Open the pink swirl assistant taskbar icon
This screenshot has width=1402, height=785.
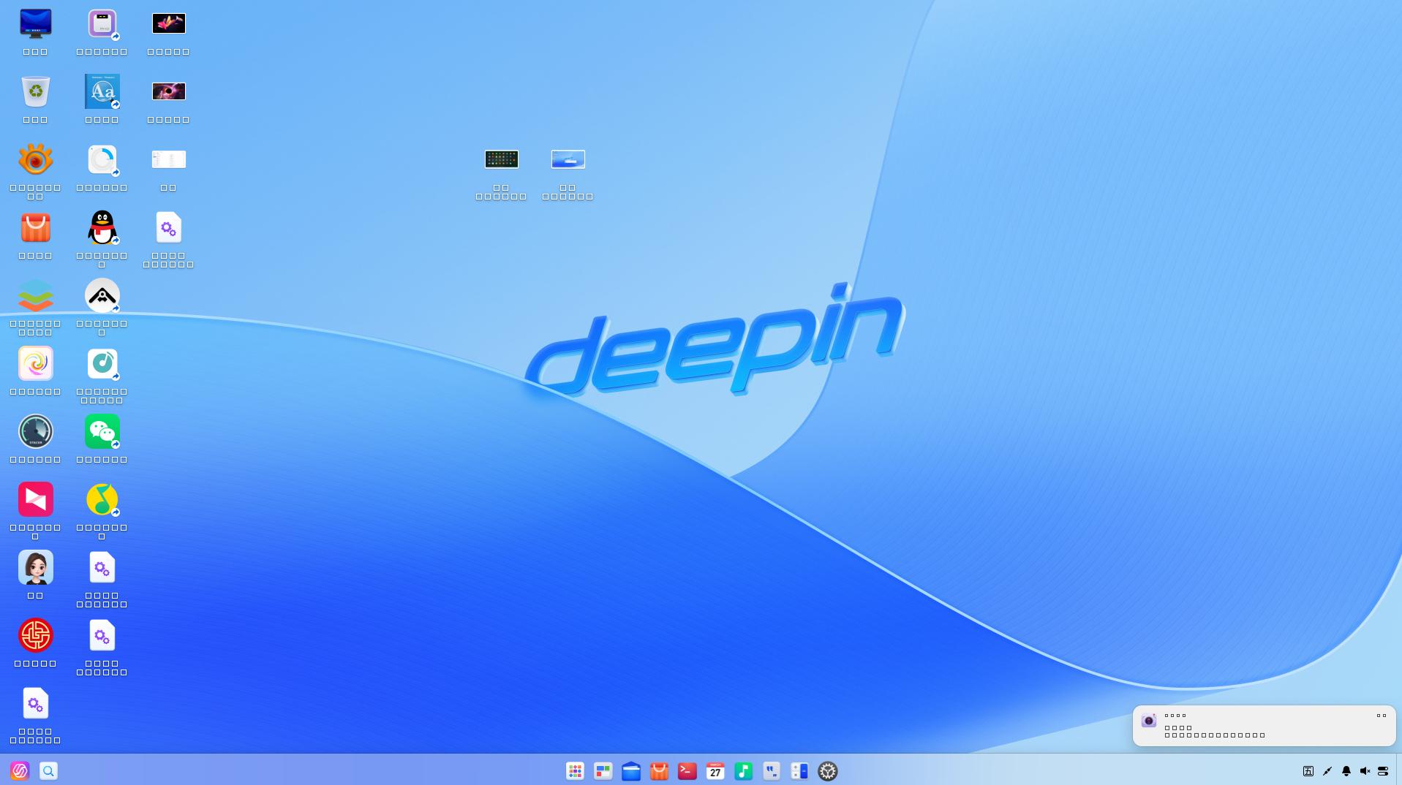(20, 771)
